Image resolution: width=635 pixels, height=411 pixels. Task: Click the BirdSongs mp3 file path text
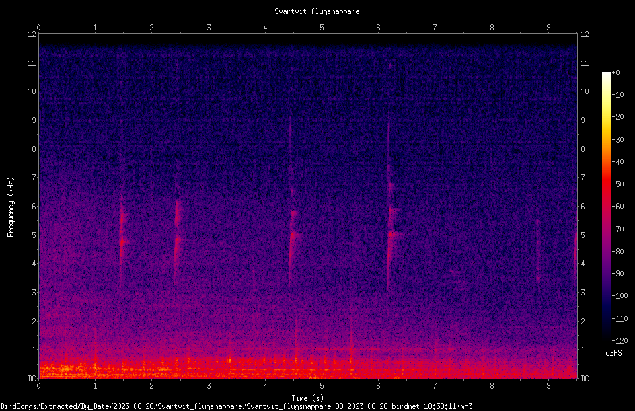(x=237, y=406)
